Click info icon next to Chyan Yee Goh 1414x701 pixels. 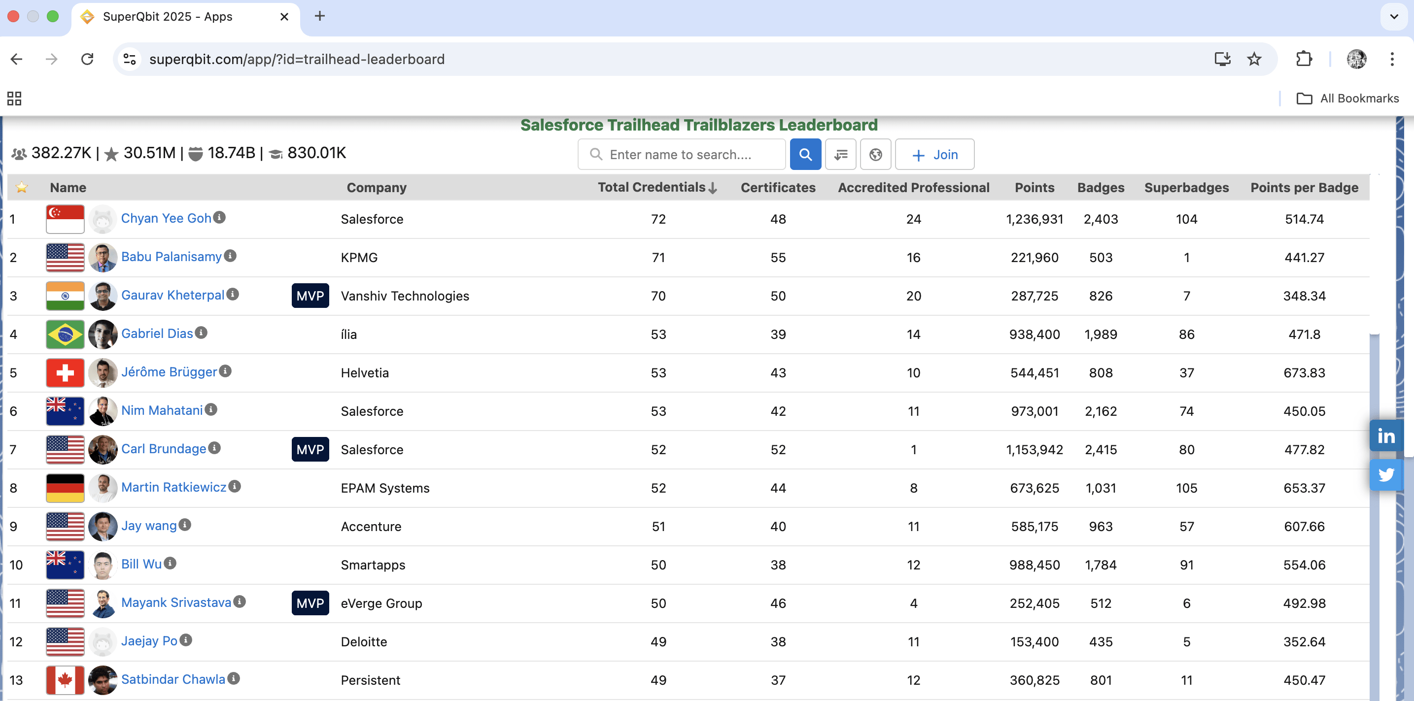click(219, 217)
